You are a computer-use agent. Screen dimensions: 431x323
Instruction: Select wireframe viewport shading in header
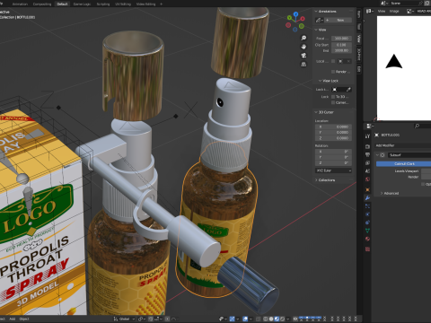pyautogui.click(x=266, y=319)
